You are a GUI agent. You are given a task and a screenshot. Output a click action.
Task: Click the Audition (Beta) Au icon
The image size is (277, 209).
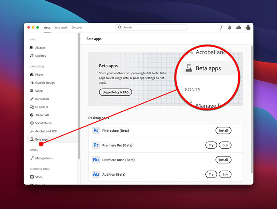coord(96,174)
